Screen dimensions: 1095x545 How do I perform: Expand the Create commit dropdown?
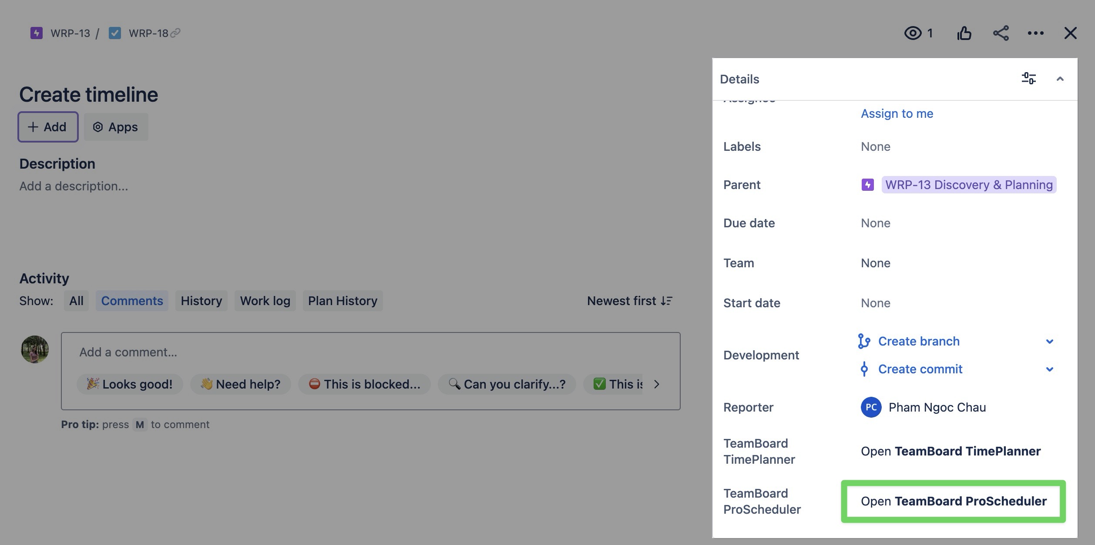pos(1050,369)
